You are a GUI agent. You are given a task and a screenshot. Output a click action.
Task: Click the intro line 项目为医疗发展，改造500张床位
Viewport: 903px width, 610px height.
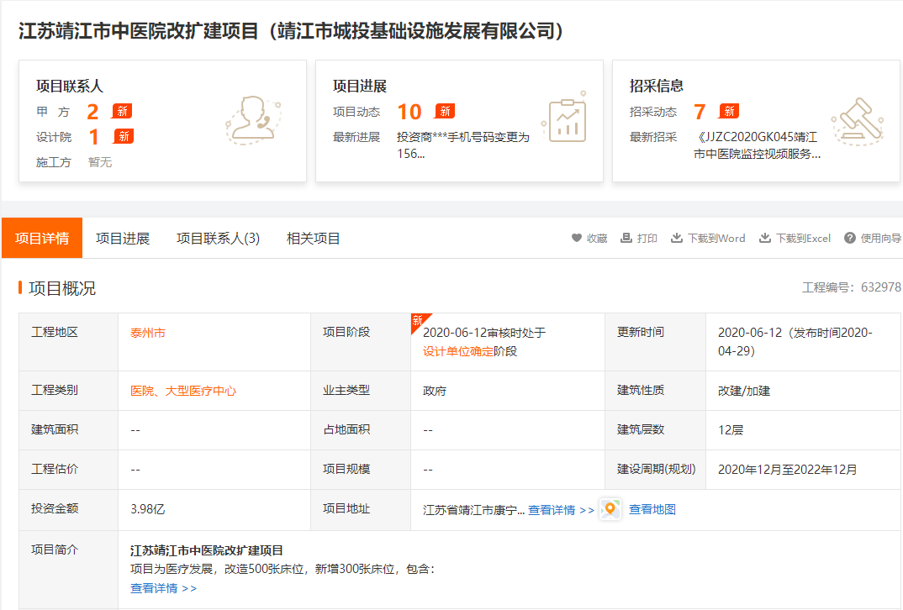point(217,569)
